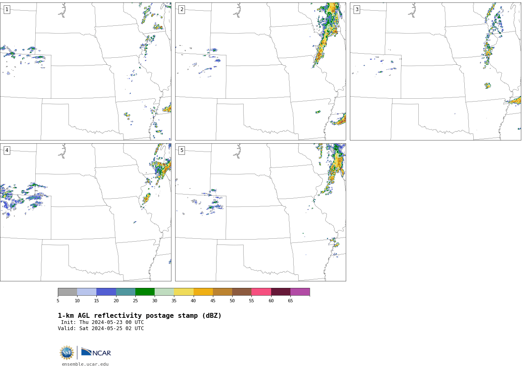The width and height of the screenshot is (525, 369).
Task: Click the orange 40-45 dBZ swatch
Action: [203, 292]
